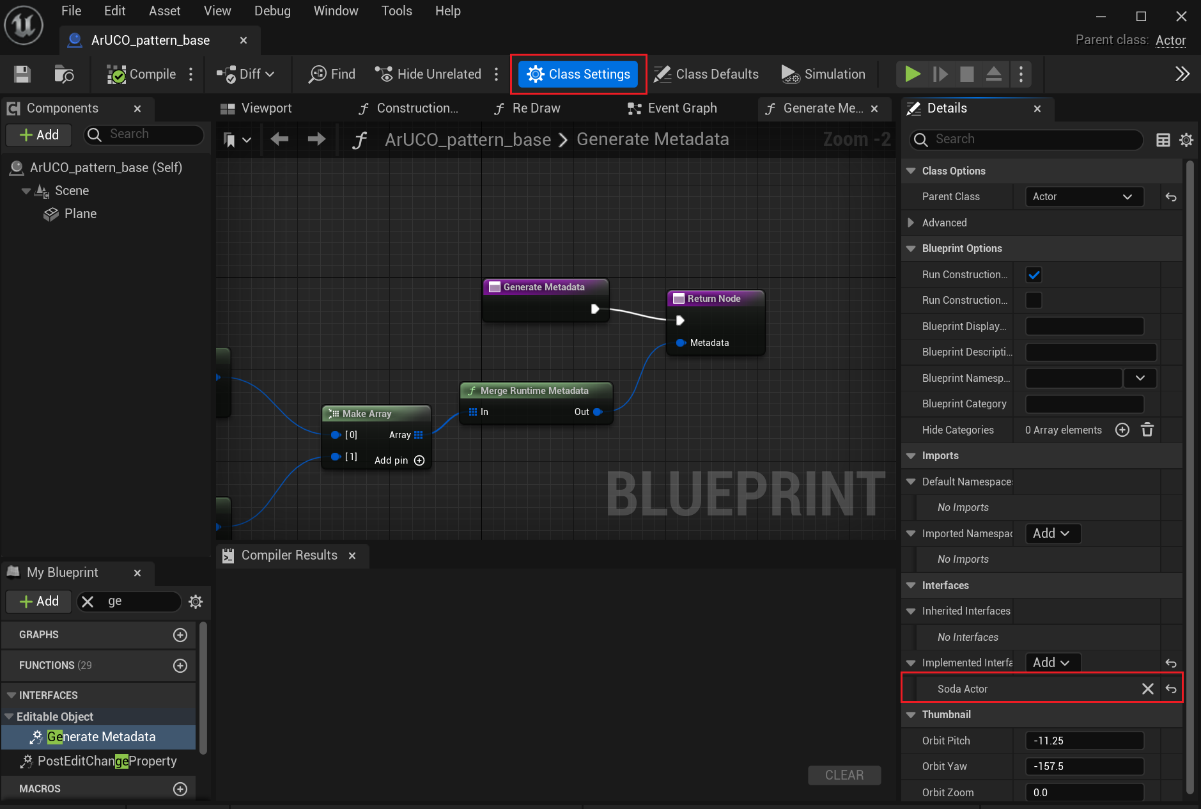Open Hide Unrelated options dots

click(x=496, y=74)
